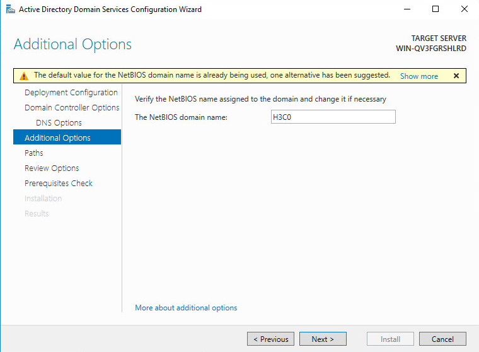The image size is (479, 352).
Task: Click the TARGET SERVER label
Action: point(439,38)
